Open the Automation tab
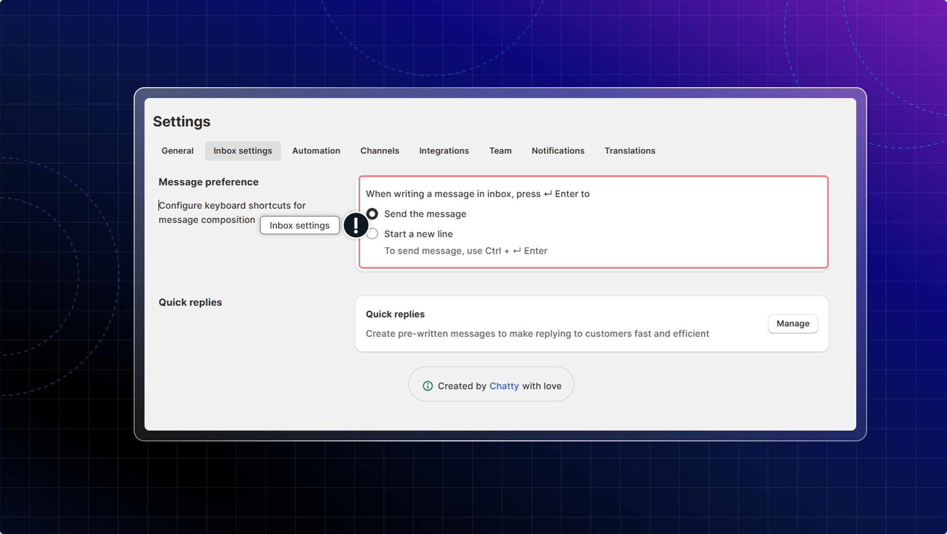 click(x=316, y=151)
